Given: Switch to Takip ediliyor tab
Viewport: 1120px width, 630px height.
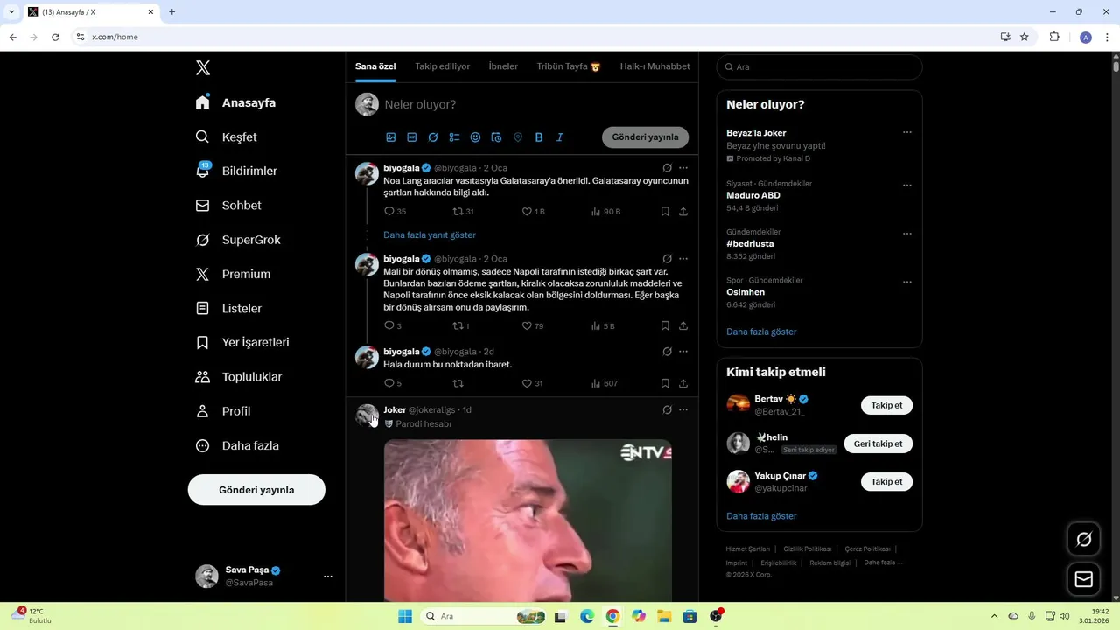Looking at the screenshot, I should pos(442,66).
